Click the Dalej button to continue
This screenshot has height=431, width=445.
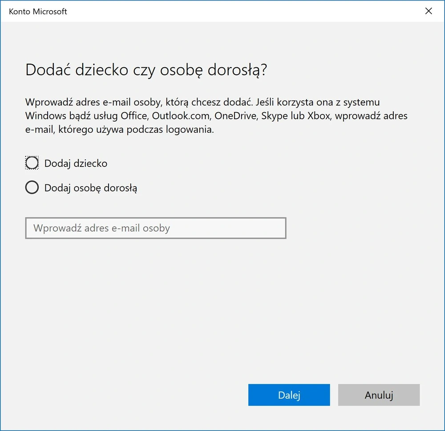289,395
